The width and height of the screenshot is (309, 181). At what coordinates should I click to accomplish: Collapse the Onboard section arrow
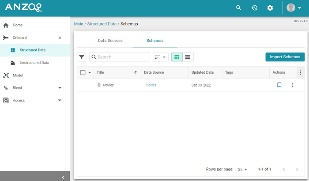60,38
